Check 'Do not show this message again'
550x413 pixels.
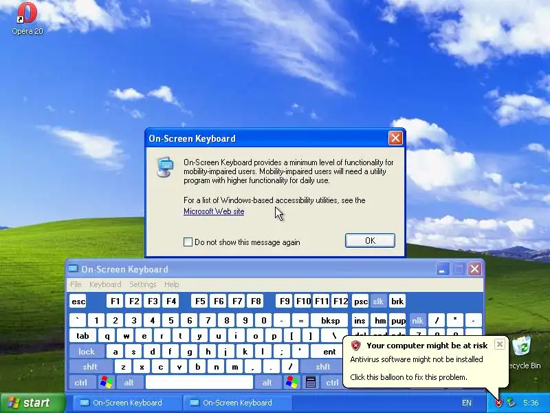188,242
